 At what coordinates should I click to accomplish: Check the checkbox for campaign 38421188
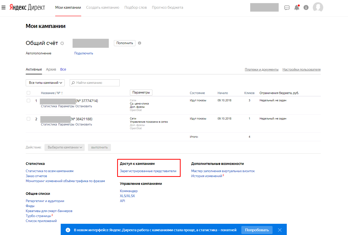click(x=28, y=119)
